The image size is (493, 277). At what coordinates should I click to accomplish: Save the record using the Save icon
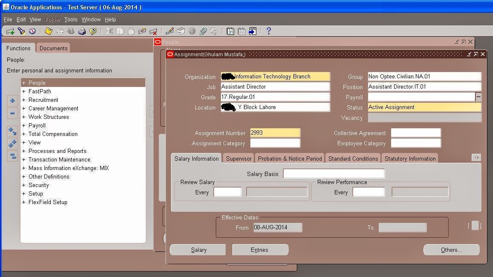[x=48, y=31]
